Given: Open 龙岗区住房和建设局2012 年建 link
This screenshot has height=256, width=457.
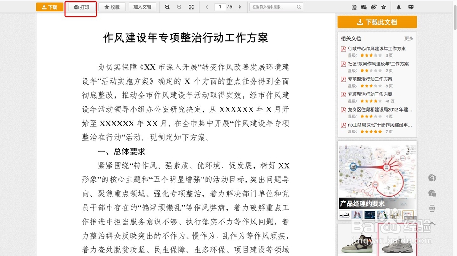Looking at the screenshot, I should tap(380, 110).
